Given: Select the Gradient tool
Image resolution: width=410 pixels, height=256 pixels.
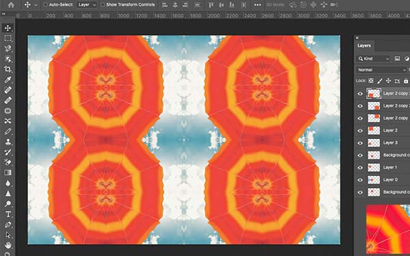Looking at the screenshot, I should point(8,172).
